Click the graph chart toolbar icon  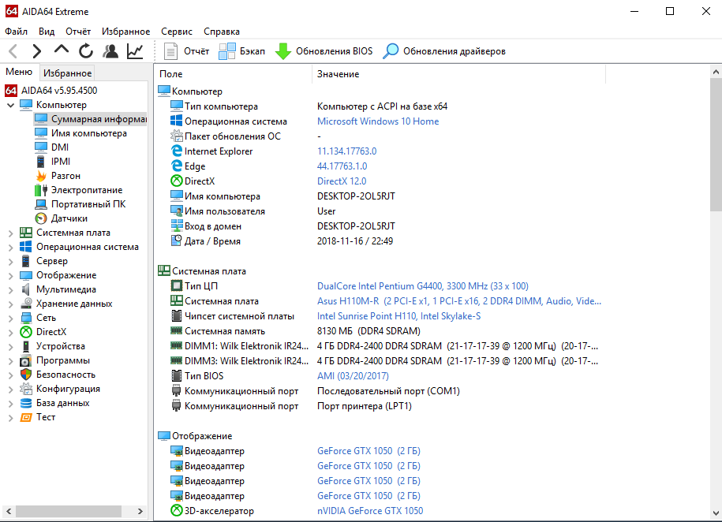click(x=135, y=51)
